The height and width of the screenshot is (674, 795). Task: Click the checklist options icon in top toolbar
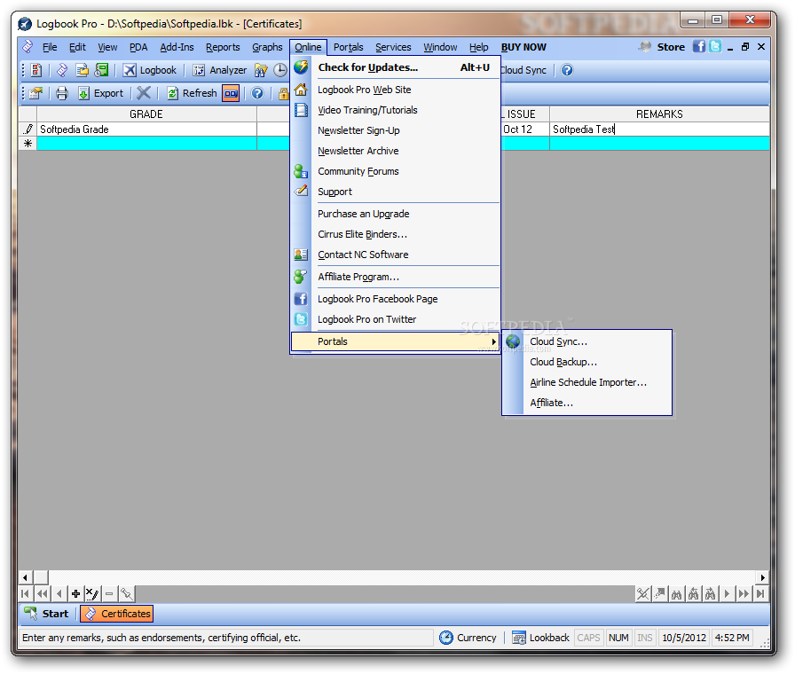36,70
